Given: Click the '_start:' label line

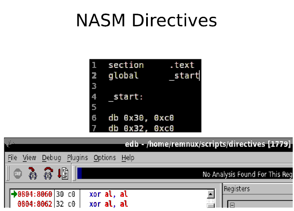Looking at the screenshot, I should [126, 97].
